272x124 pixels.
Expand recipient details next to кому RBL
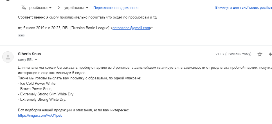(36, 60)
